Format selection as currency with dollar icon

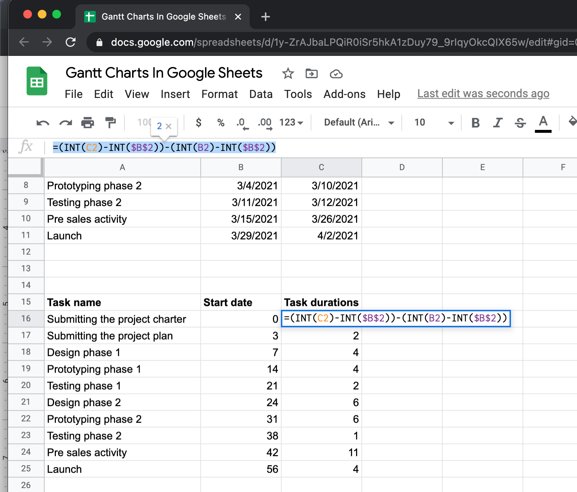(199, 123)
